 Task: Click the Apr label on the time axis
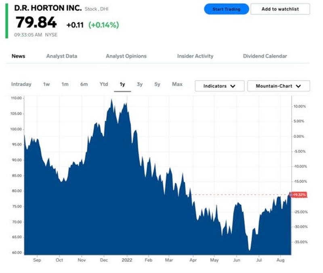coord(193,260)
